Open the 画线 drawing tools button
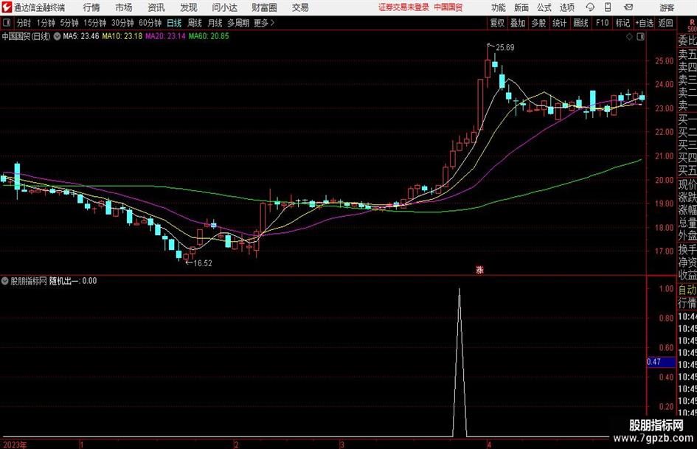 click(580, 23)
